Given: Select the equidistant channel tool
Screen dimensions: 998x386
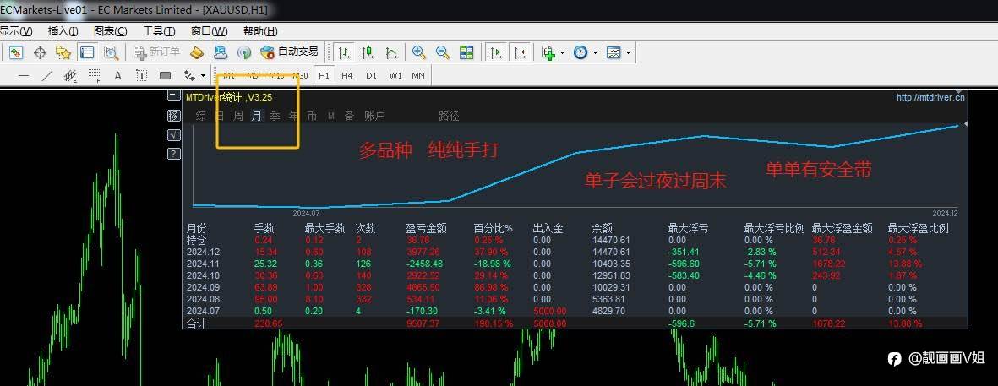Looking at the screenshot, I should pyautogui.click(x=71, y=76).
